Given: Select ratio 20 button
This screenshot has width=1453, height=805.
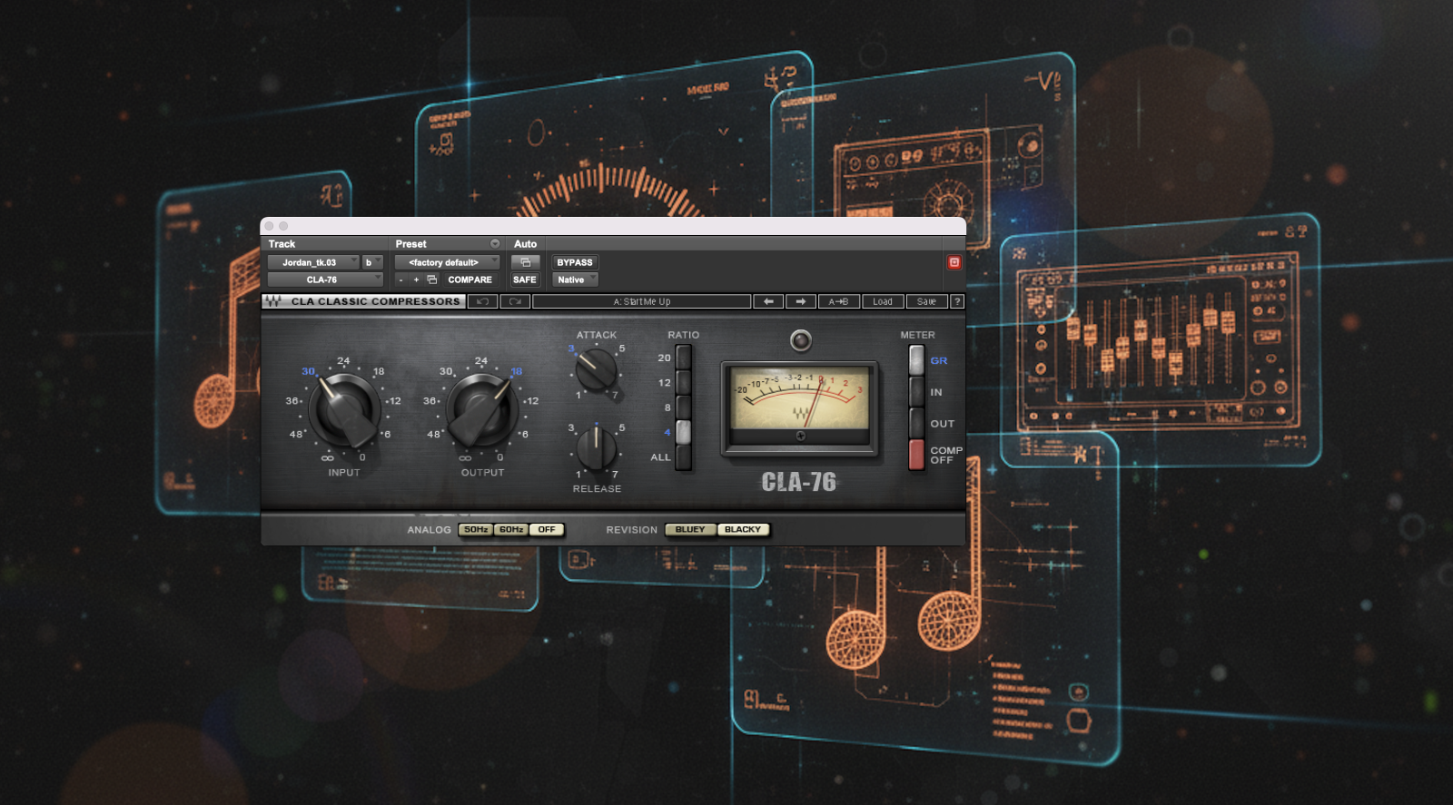Looking at the screenshot, I should point(683,358).
